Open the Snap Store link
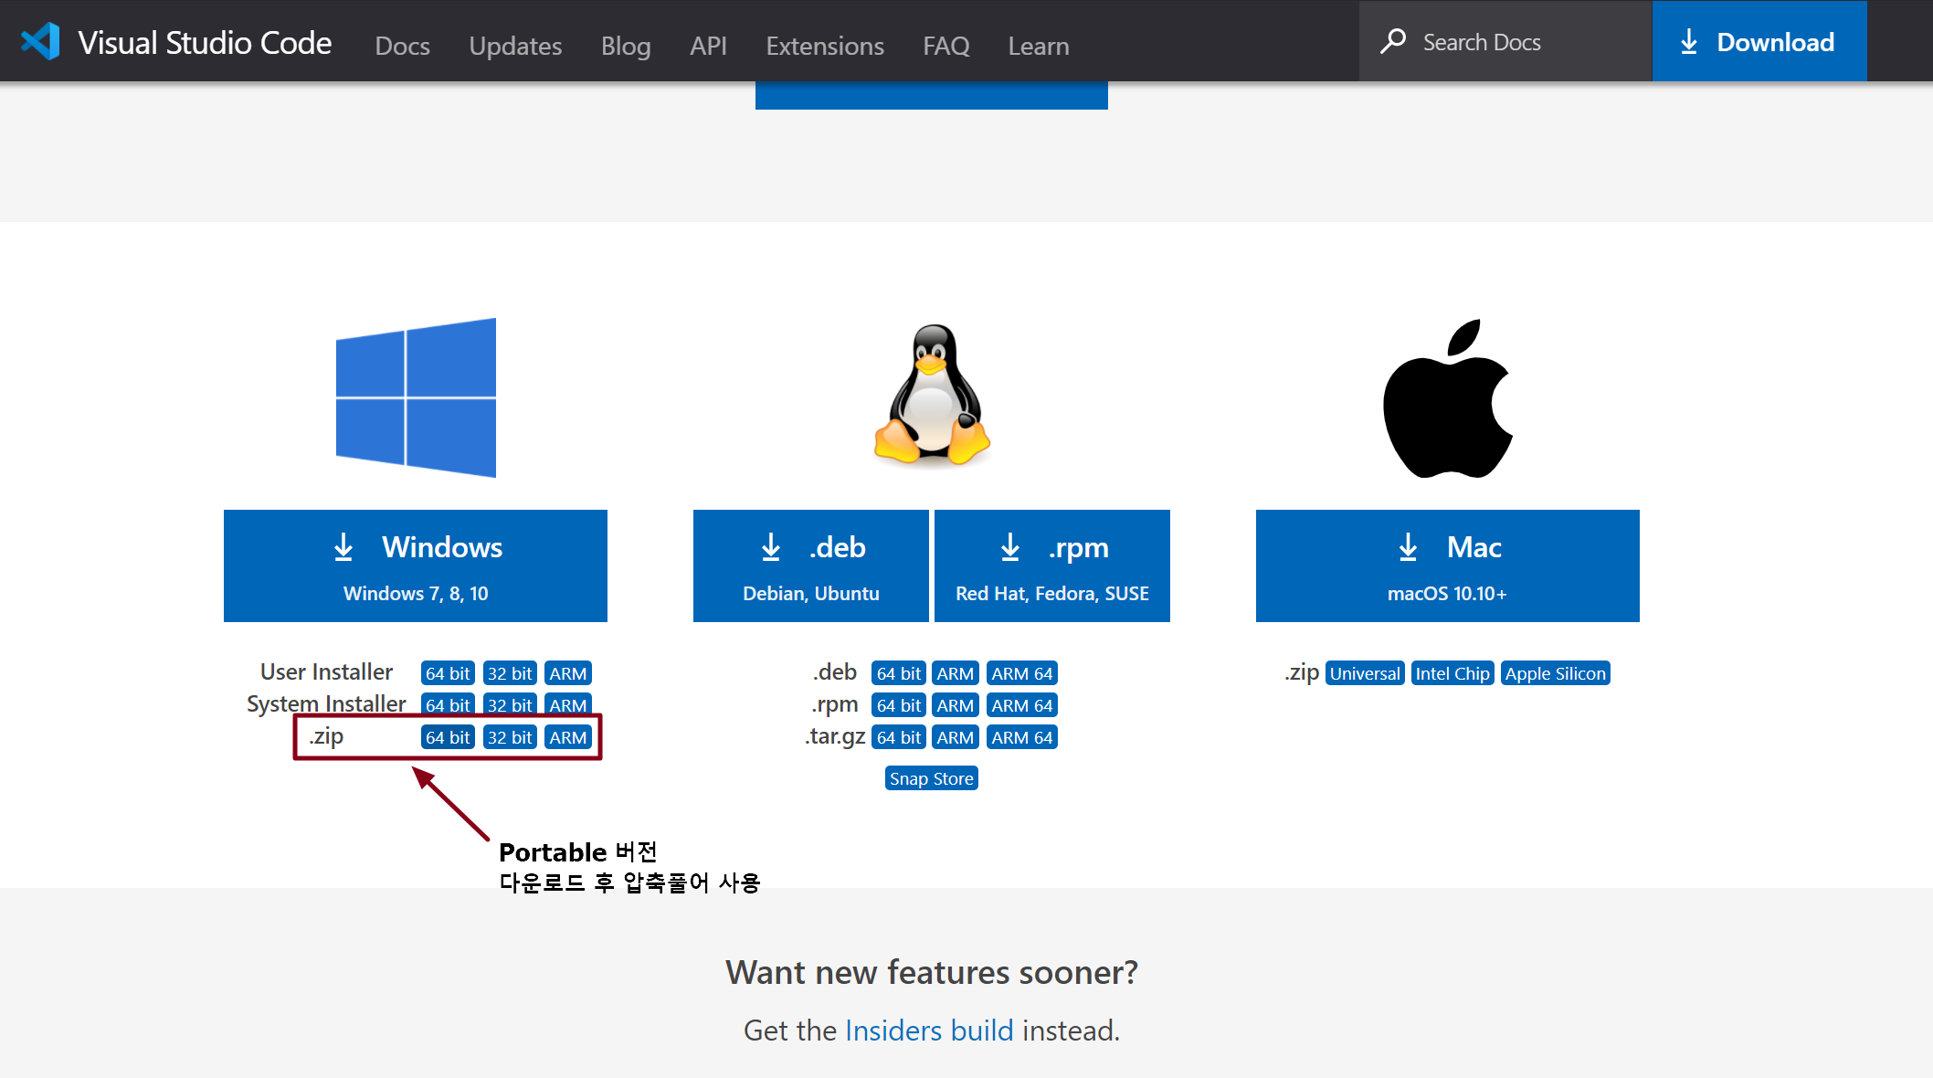 (931, 778)
